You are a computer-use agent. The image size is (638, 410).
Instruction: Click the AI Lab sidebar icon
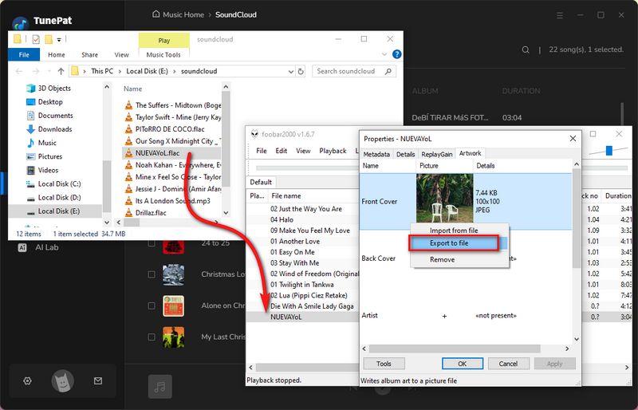(x=23, y=248)
